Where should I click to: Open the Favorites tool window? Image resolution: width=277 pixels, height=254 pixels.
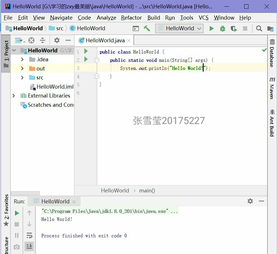6,210
